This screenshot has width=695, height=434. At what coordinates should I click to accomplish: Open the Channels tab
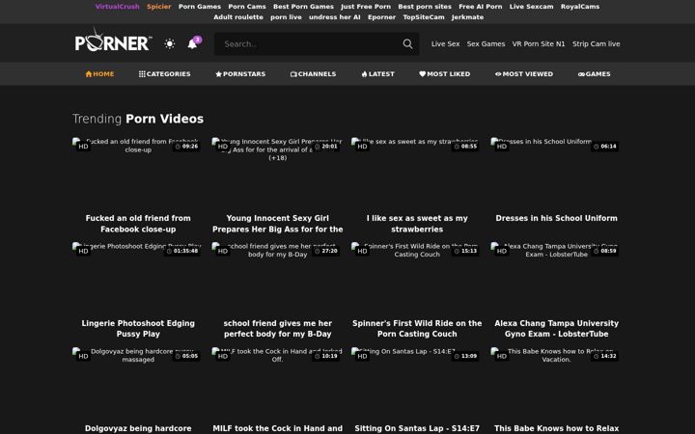[313, 74]
